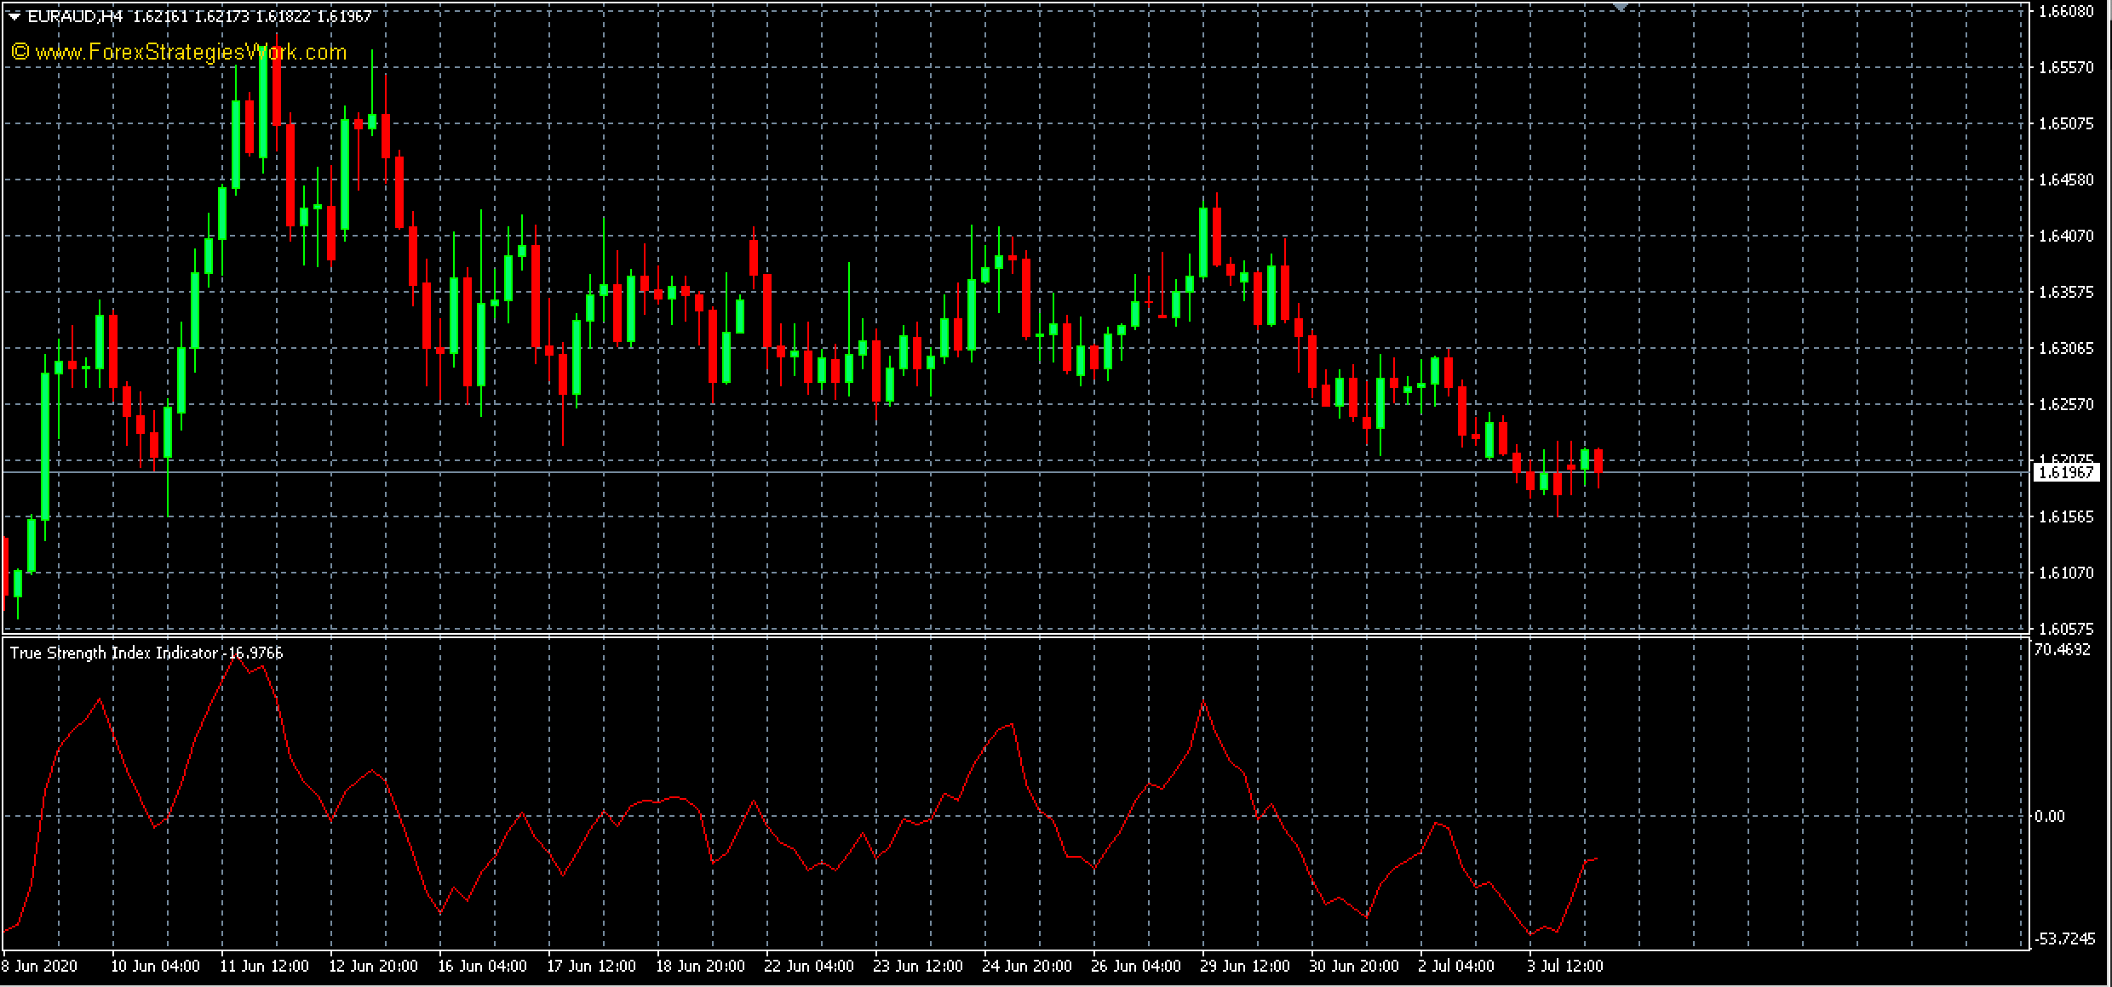Click the 29 Jun 12:00 time label

click(1244, 967)
